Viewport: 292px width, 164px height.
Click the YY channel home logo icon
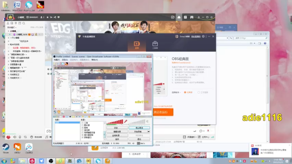point(10,17)
